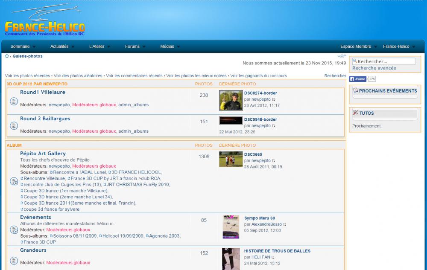Open the Sympo Meru 60 thumbnail
Viewport: 427px width, 270px height.
[x=231, y=227]
